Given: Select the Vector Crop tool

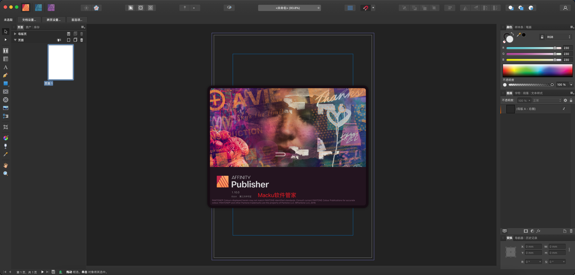Looking at the screenshot, I should [x=6, y=127].
